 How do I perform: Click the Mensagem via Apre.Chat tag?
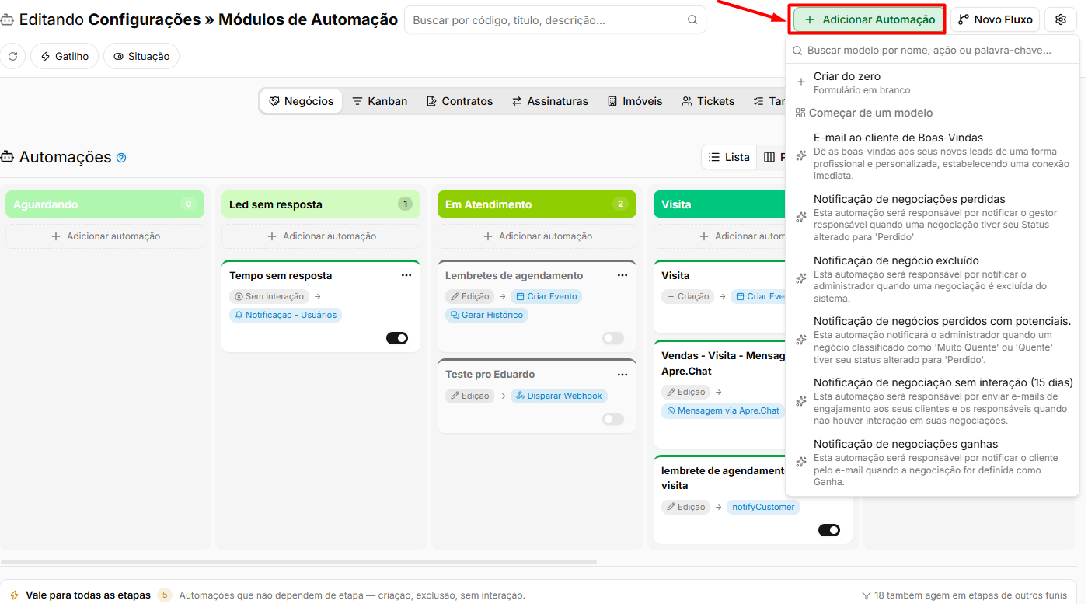click(x=723, y=410)
